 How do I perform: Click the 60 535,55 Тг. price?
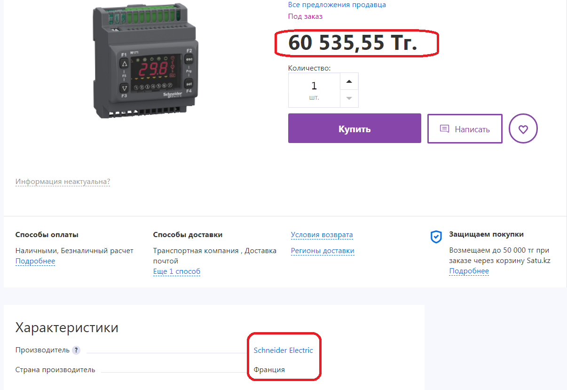(x=353, y=43)
